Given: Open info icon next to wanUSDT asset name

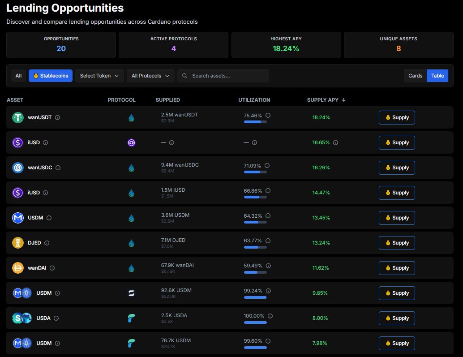Looking at the screenshot, I should point(58,117).
